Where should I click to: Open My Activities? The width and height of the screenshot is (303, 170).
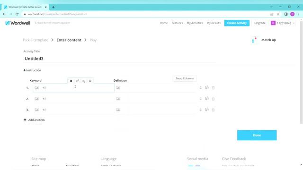[x=195, y=23]
